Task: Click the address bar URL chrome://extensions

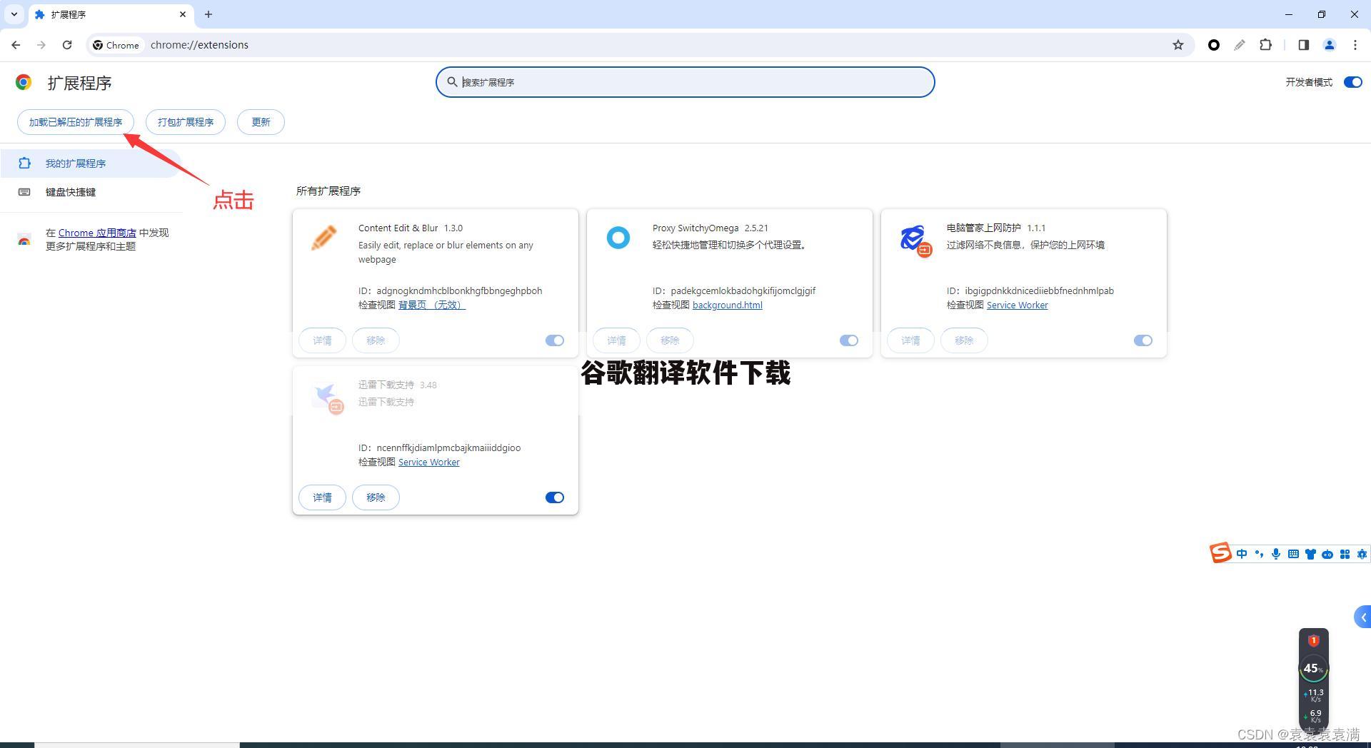Action: [x=199, y=45]
